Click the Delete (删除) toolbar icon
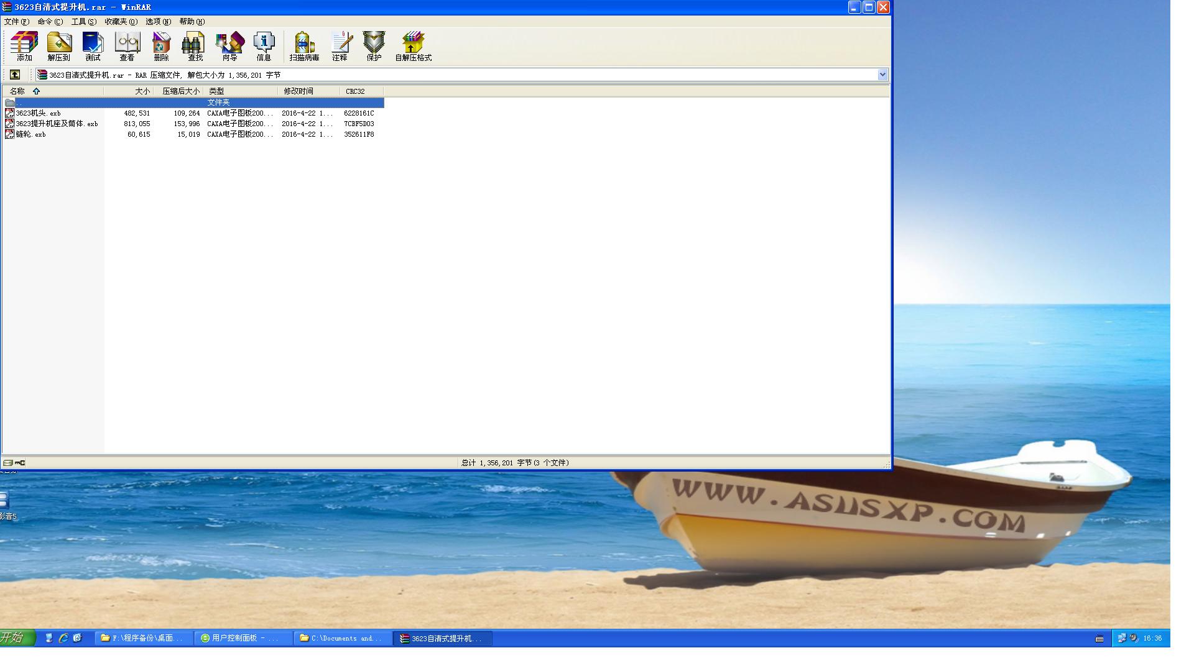 [x=161, y=47]
